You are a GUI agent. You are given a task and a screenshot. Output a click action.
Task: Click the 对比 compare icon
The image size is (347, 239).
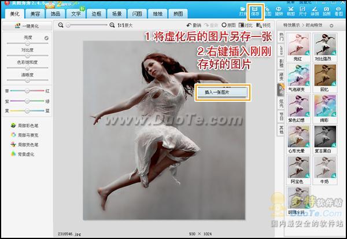tap(246, 25)
